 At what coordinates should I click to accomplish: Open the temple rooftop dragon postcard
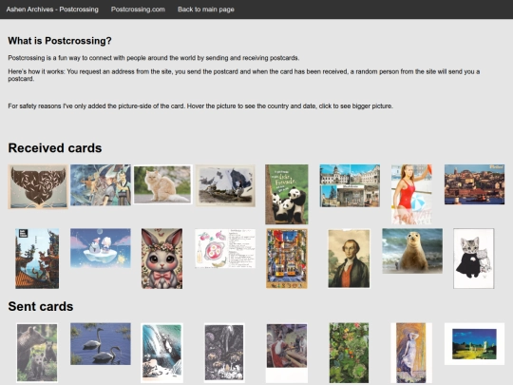(x=37, y=259)
